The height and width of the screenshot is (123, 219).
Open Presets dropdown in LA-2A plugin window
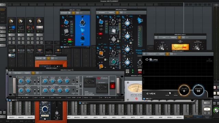click(x=173, y=38)
